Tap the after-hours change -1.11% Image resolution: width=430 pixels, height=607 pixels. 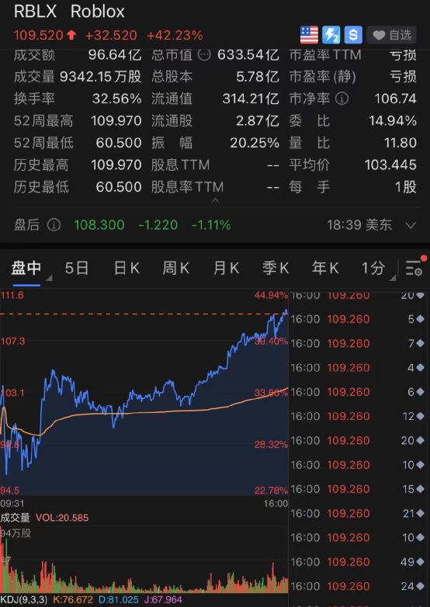click(211, 225)
